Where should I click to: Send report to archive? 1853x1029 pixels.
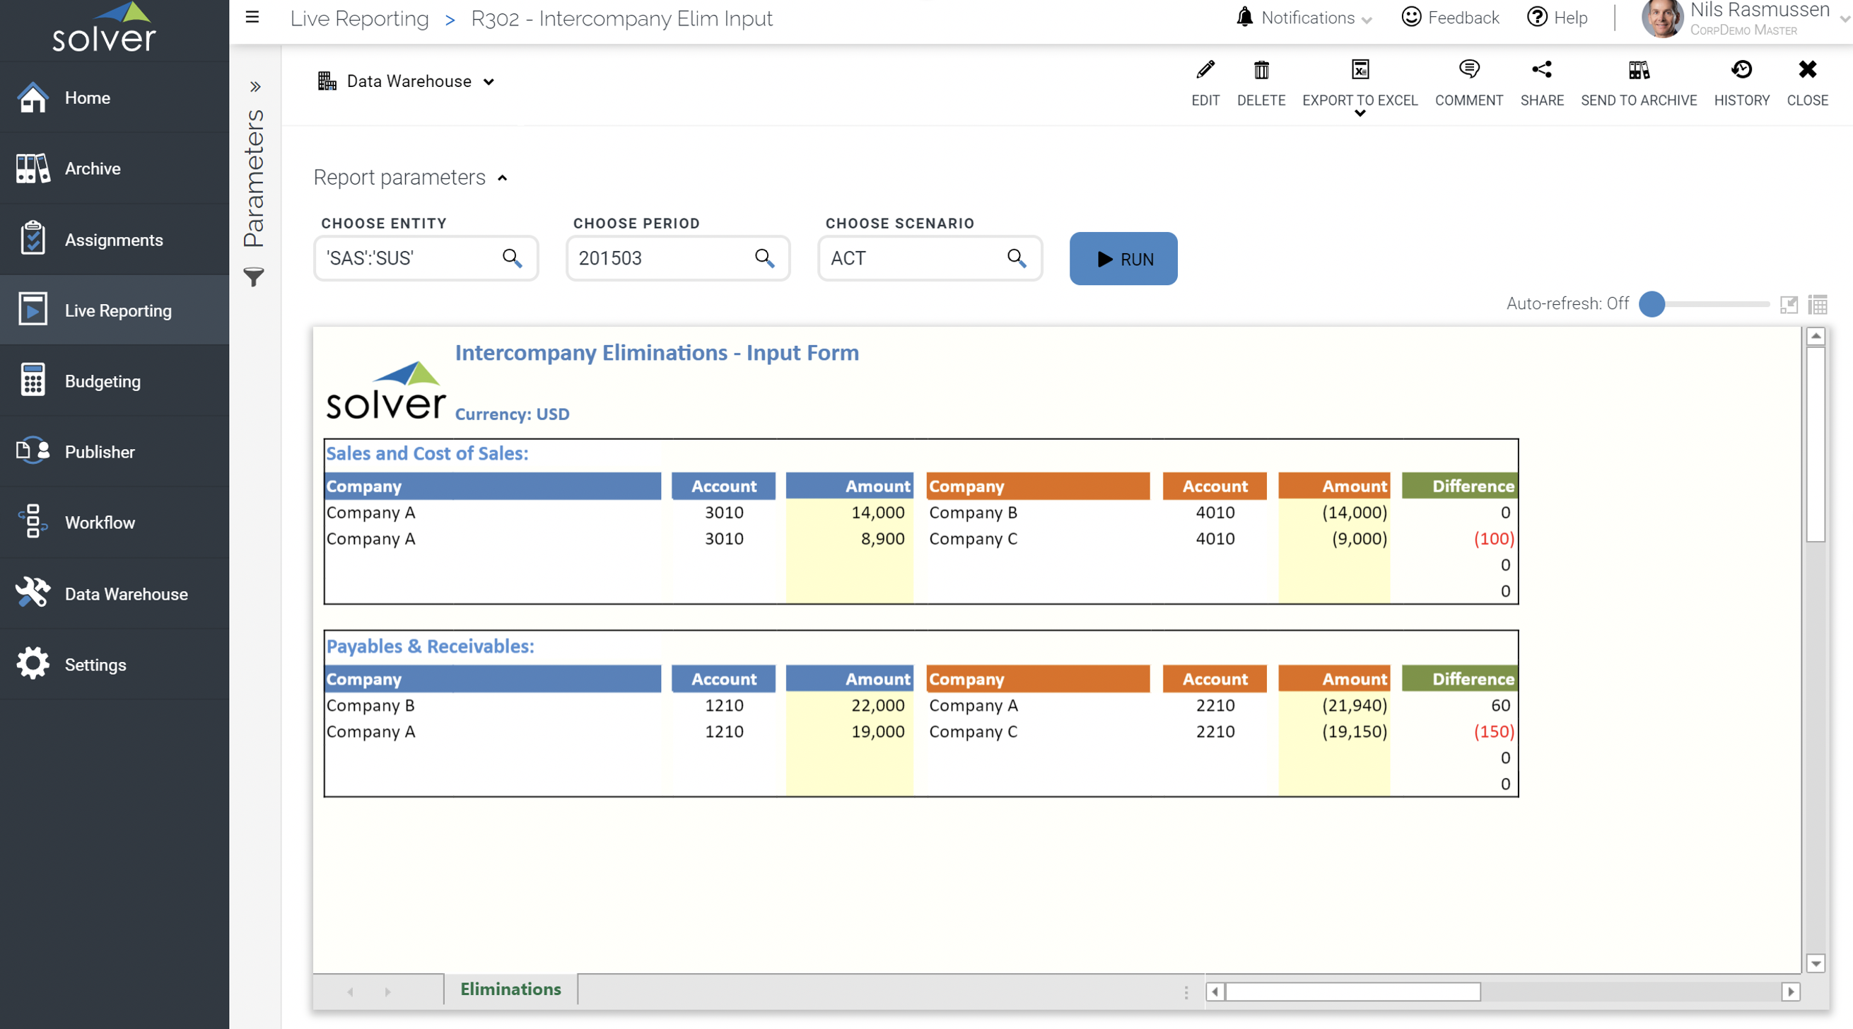pos(1638,71)
